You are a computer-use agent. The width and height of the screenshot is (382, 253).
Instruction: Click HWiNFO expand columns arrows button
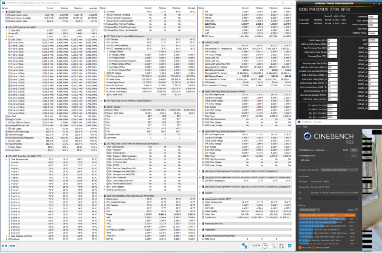(4, 246)
